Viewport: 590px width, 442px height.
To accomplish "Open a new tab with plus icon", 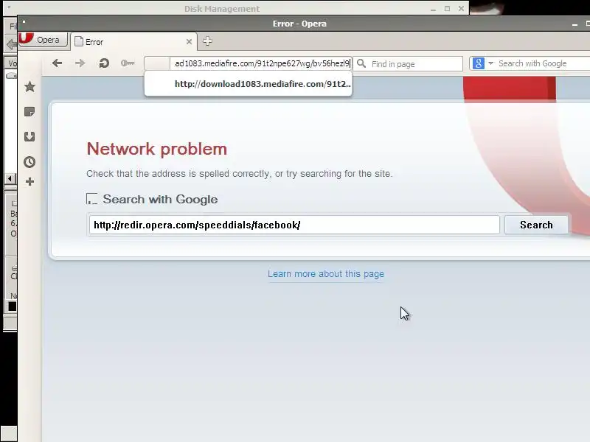I will (x=207, y=41).
